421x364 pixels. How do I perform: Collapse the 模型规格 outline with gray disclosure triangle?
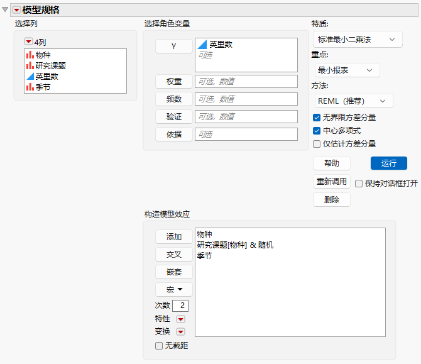coord(5,9)
